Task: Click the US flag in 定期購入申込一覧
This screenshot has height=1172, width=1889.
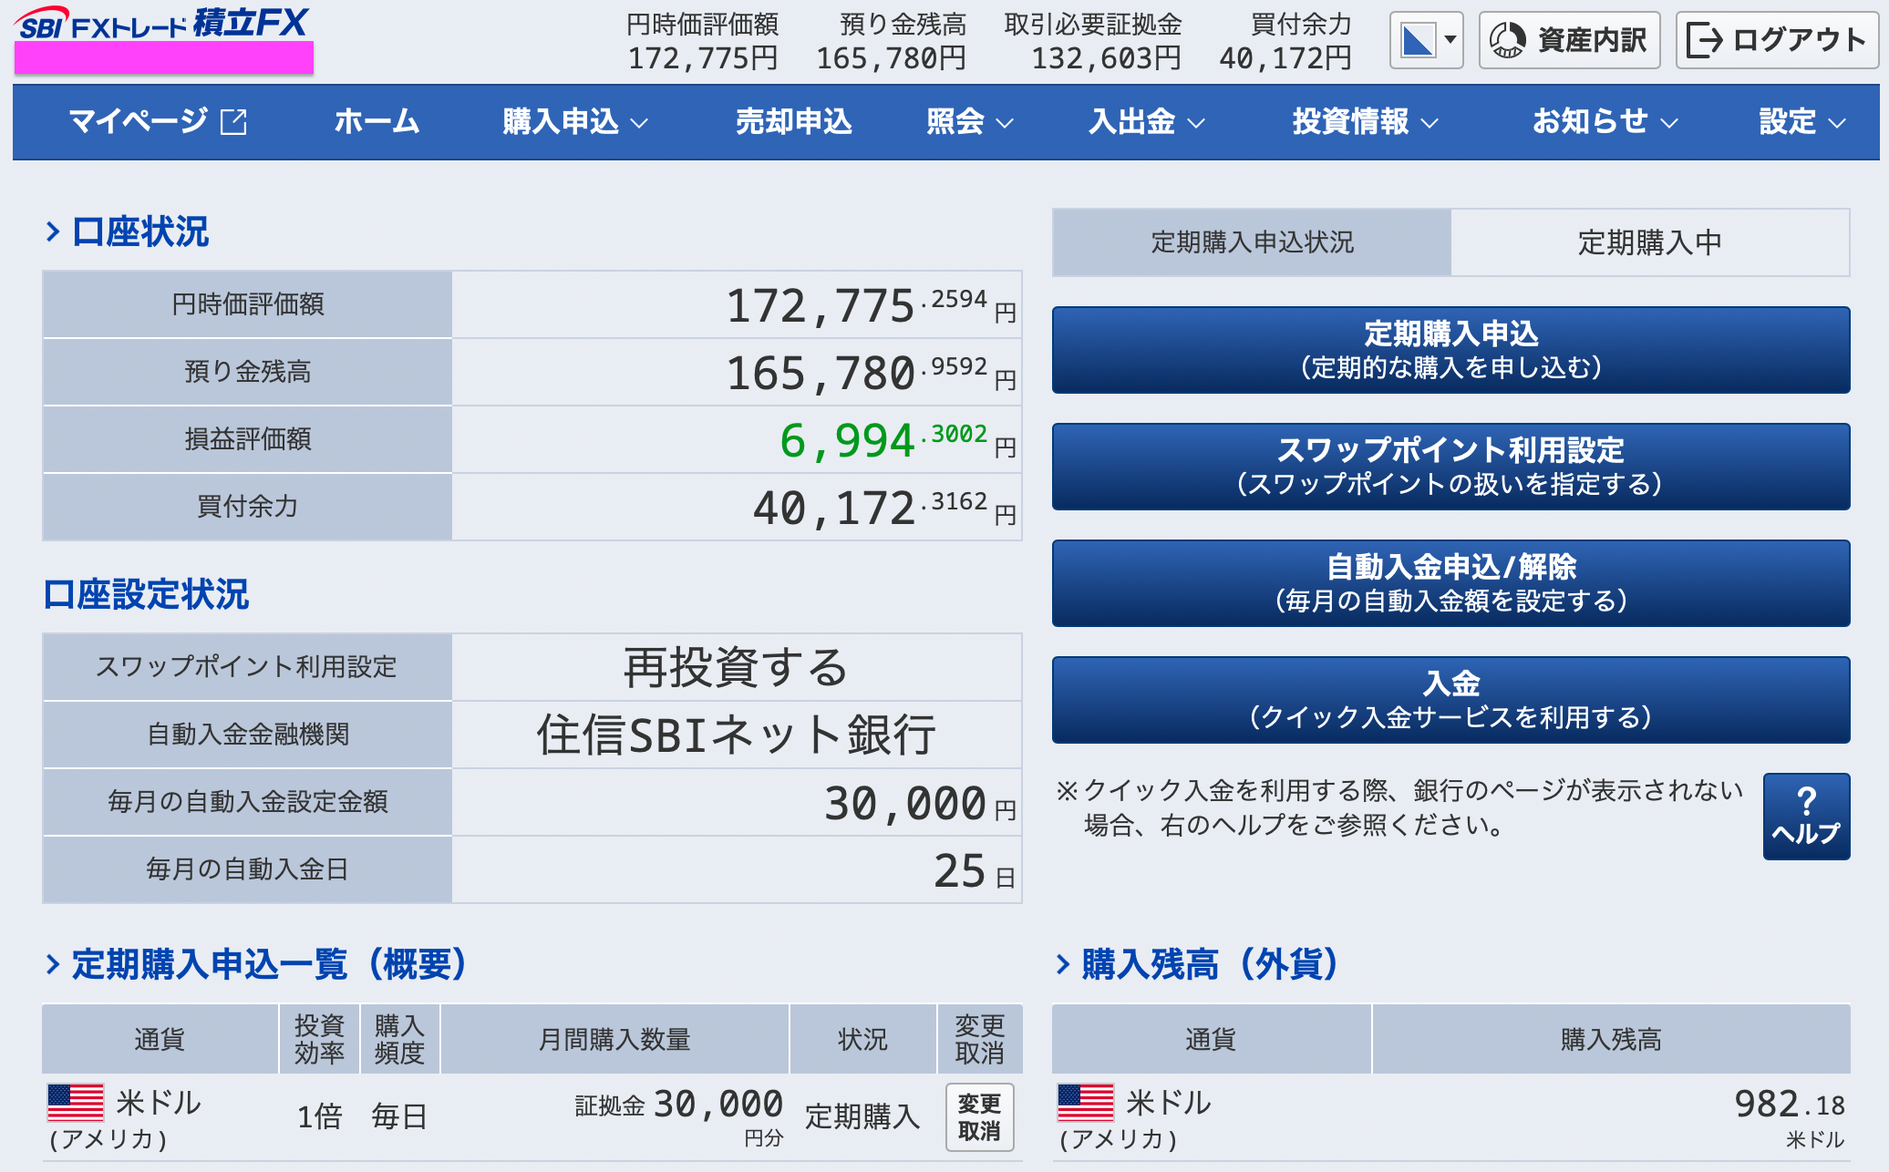Action: pos(76,1102)
